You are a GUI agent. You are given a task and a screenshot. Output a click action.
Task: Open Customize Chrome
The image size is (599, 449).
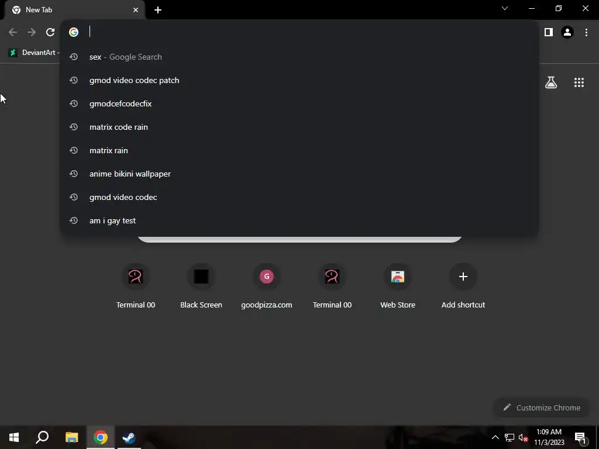541,407
